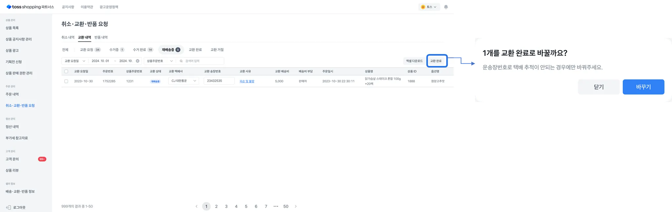The height and width of the screenshot is (212, 672).
Task: Switch to the 반품 내역 tab
Action: [x=101, y=37]
